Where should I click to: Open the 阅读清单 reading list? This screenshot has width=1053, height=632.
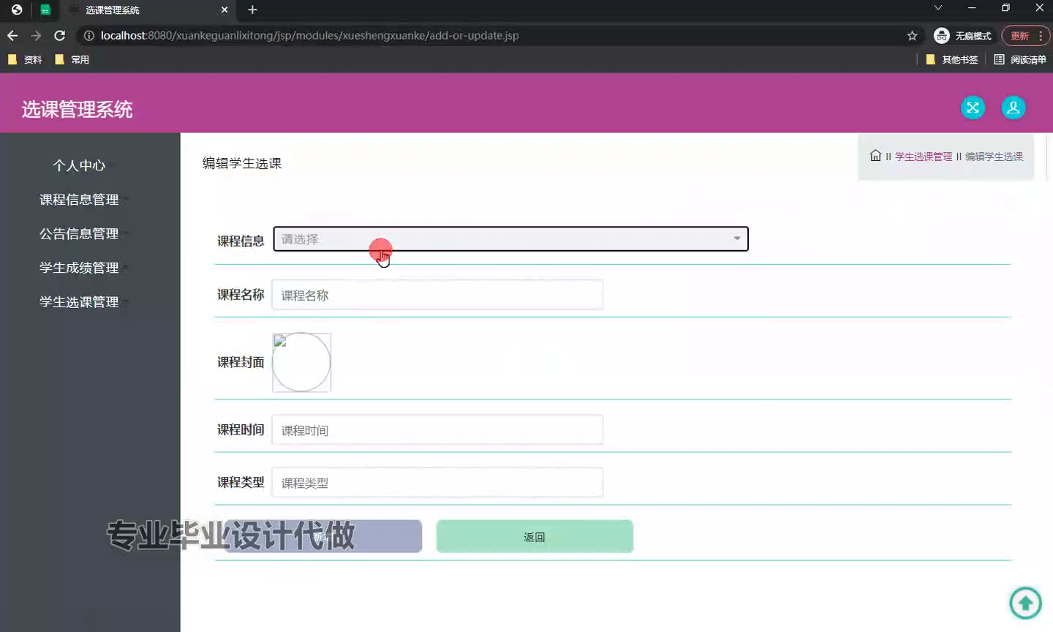click(x=1020, y=59)
